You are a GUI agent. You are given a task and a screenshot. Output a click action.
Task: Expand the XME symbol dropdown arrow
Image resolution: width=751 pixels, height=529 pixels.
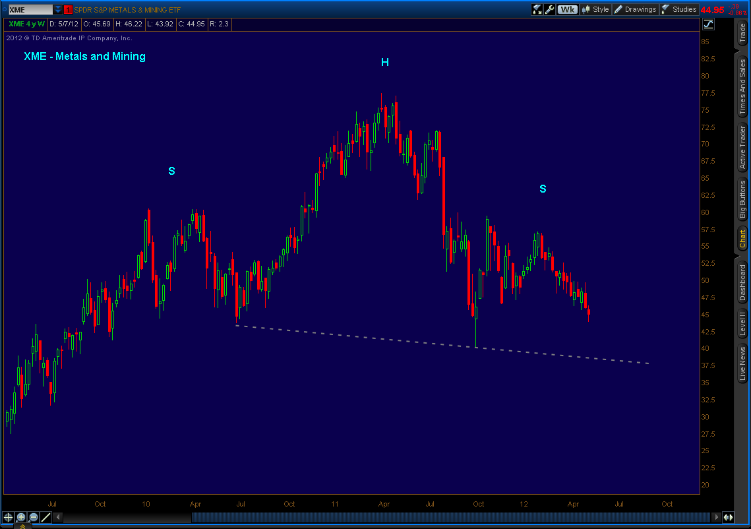pyautogui.click(x=58, y=10)
